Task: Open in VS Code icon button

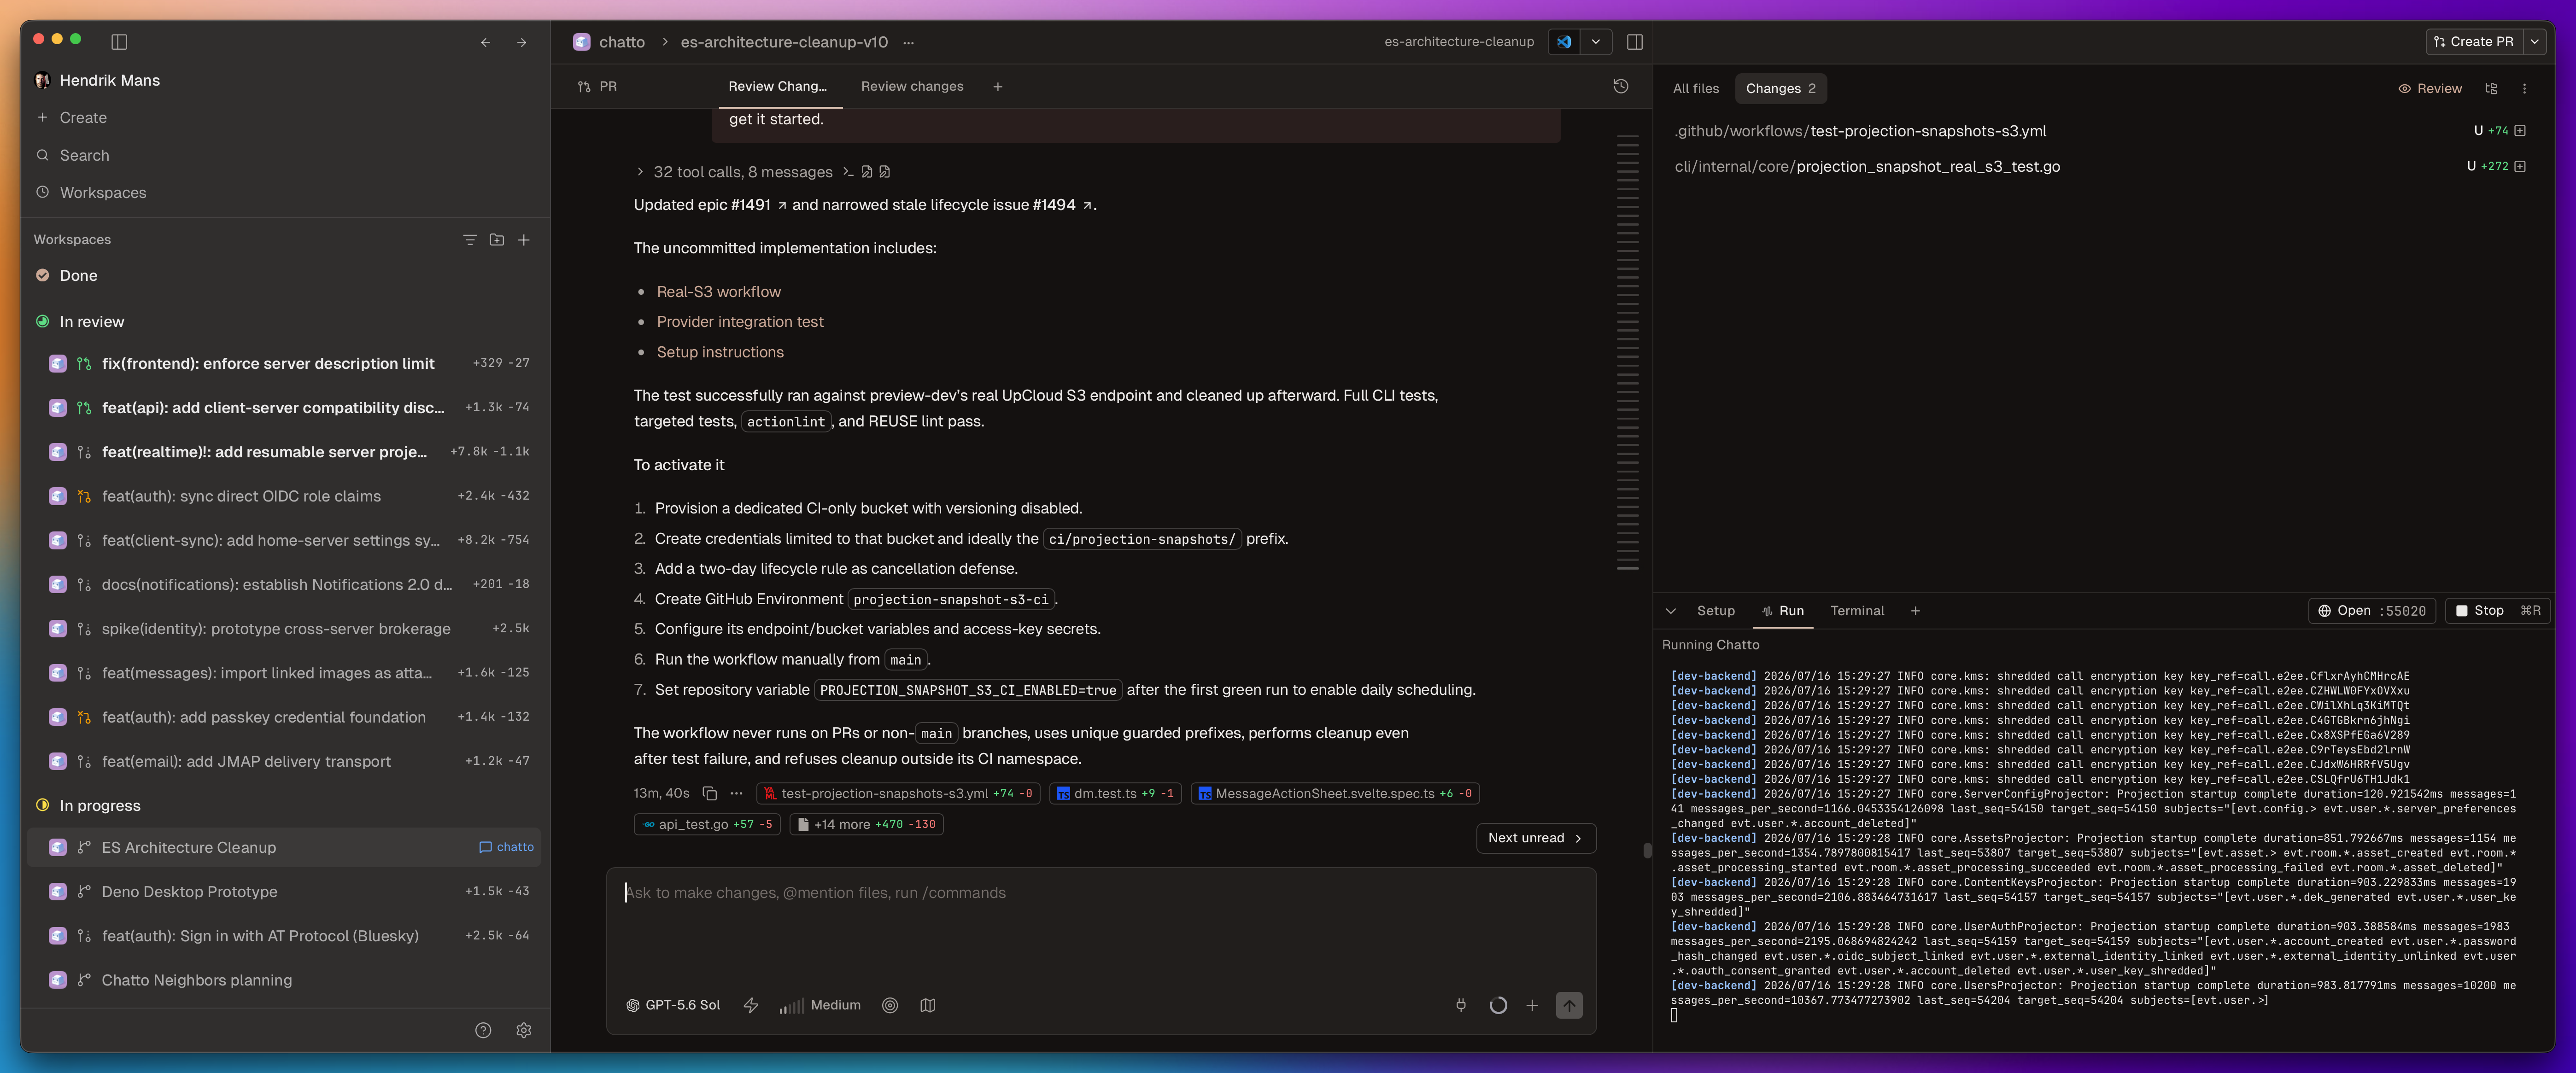Action: (x=1564, y=42)
